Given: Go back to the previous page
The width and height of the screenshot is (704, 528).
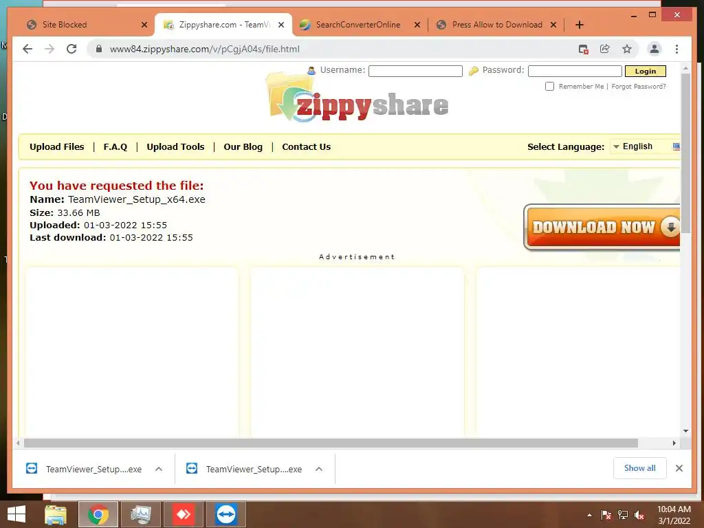Looking at the screenshot, I should 27,49.
